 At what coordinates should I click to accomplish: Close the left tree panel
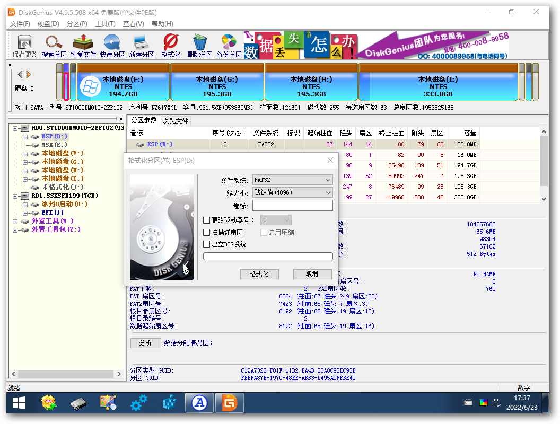tap(121, 119)
